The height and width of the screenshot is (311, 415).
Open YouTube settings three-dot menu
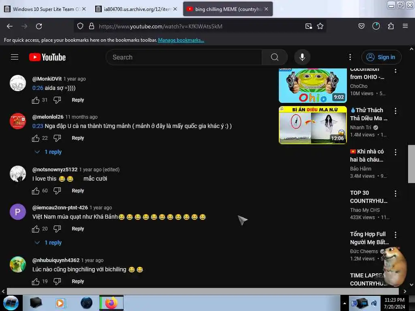coord(350,57)
